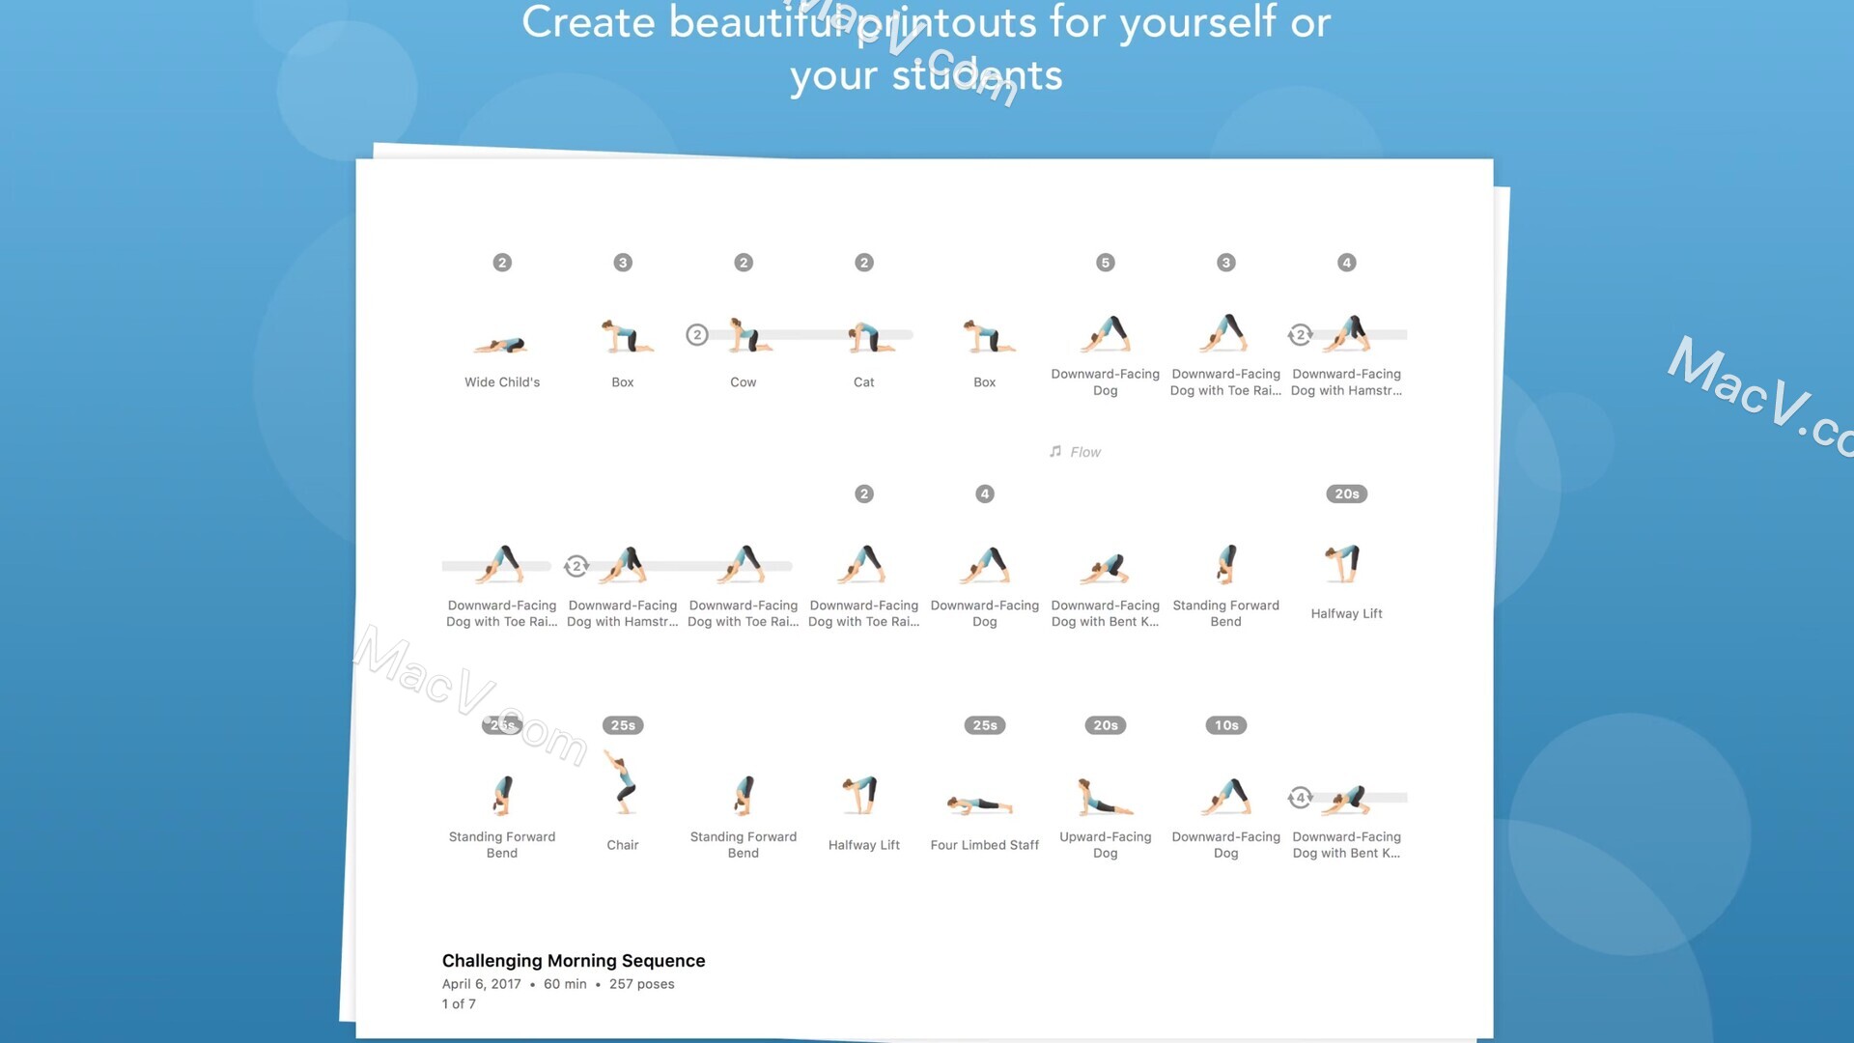Expand the Flow section marker
Viewport: 1854px width, 1043px height.
[1075, 451]
